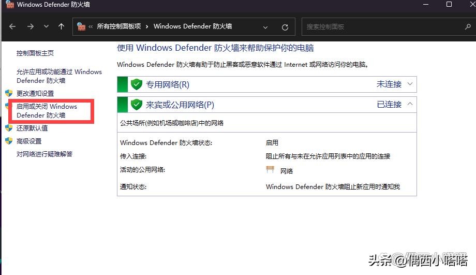Open recent locations chevron next to forward arrow

(46, 26)
